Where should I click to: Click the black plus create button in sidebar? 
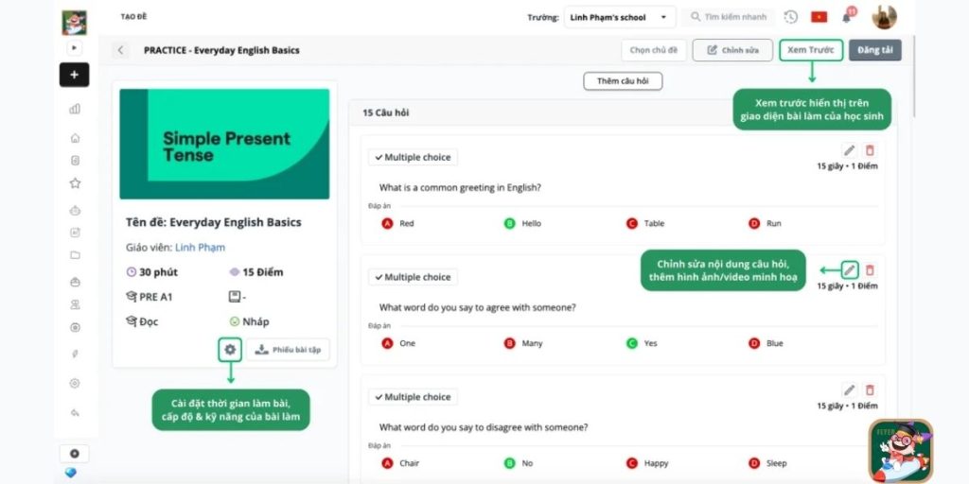74,75
